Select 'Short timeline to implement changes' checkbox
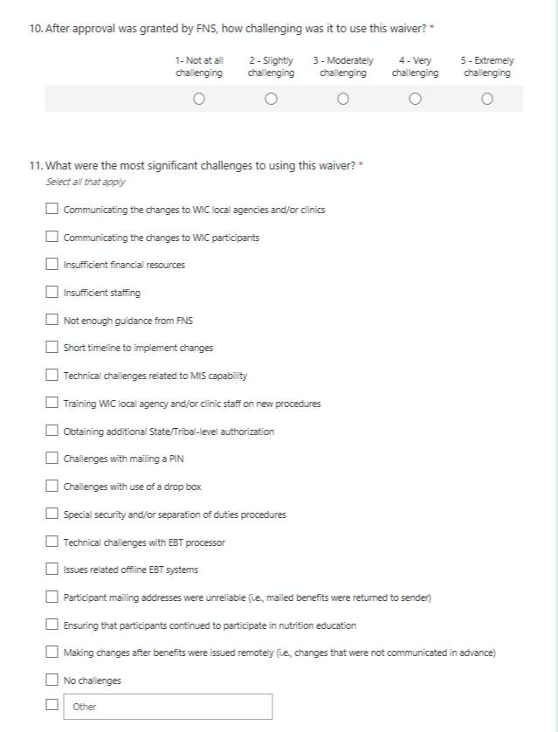The width and height of the screenshot is (558, 732). (x=52, y=348)
